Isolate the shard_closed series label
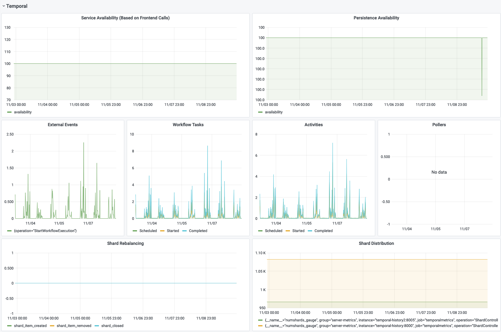 [x=112, y=326]
